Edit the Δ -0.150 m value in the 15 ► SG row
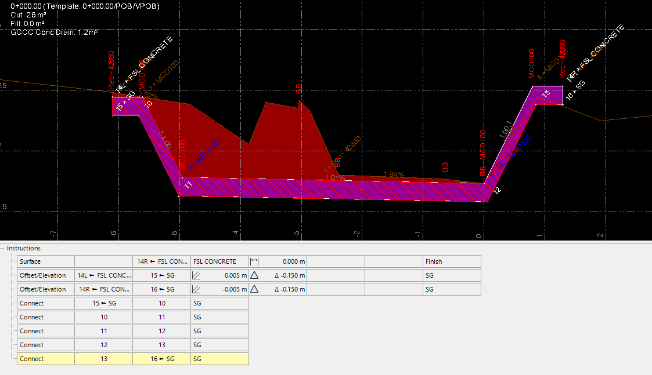The width and height of the screenshot is (652, 375). pos(283,275)
